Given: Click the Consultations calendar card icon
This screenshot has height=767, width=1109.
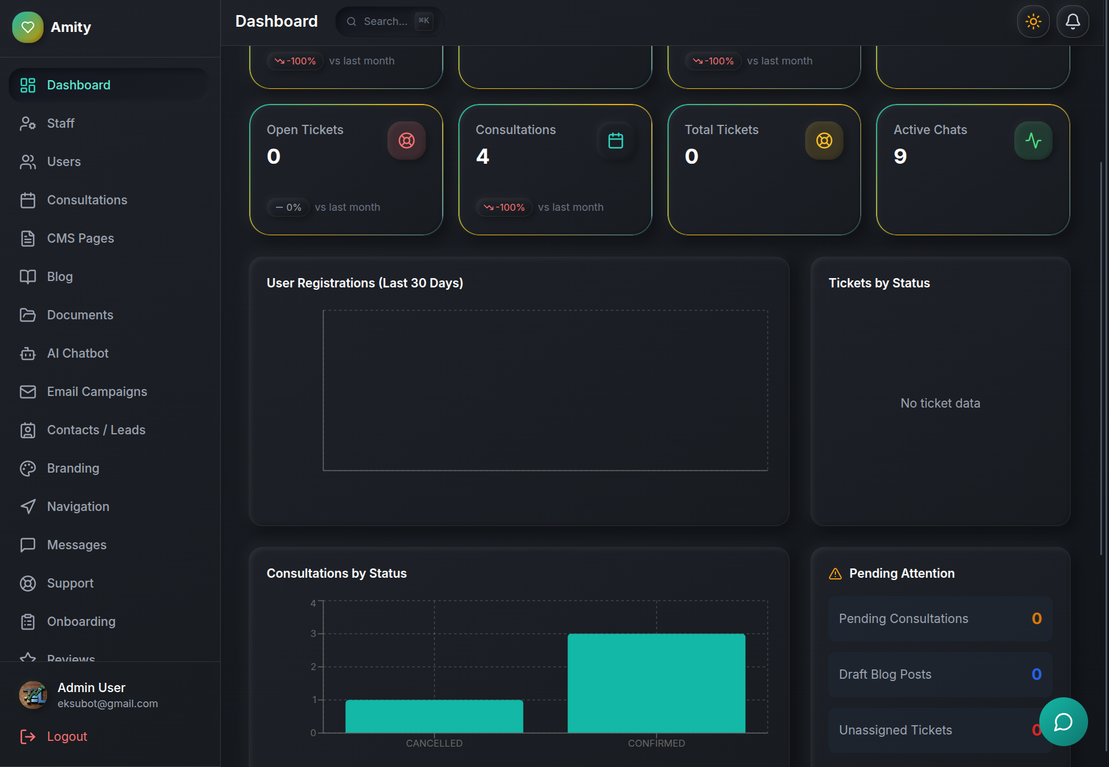Looking at the screenshot, I should coord(616,141).
